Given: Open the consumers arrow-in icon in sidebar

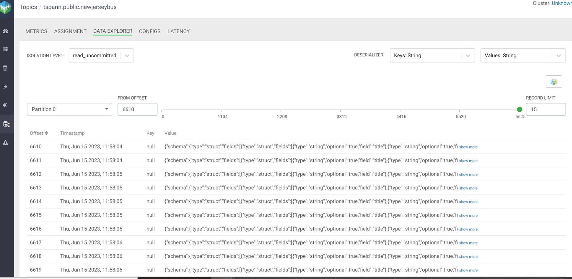Looking at the screenshot, I should [5, 105].
